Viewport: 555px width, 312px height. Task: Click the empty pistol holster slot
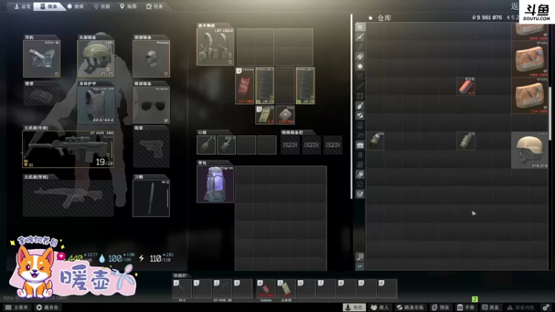(x=151, y=149)
